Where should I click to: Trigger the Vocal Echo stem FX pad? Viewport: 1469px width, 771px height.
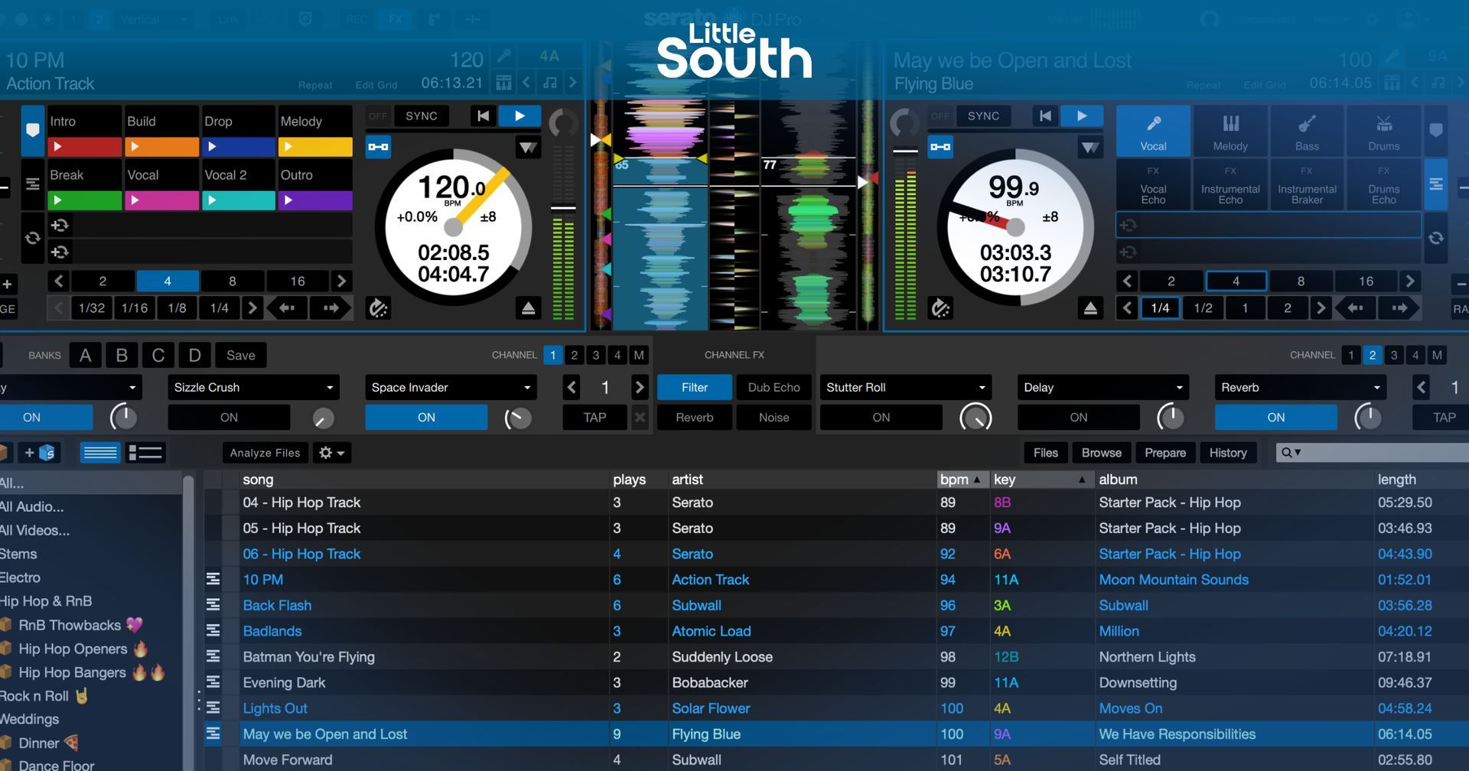tap(1153, 184)
